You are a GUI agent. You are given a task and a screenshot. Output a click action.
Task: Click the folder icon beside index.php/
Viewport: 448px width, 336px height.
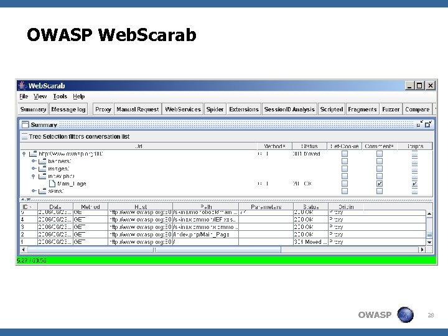click(42, 176)
